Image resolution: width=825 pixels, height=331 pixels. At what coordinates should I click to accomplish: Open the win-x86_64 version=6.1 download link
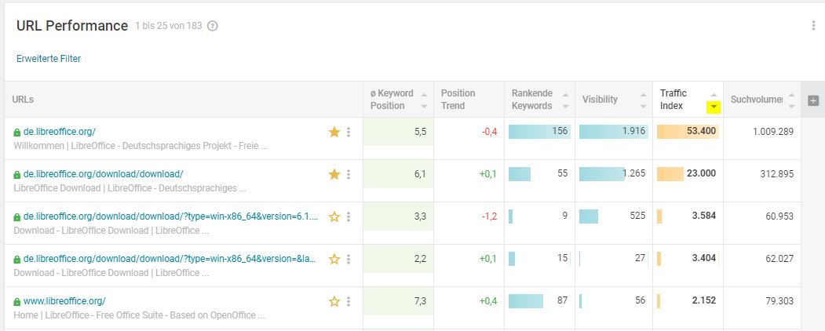(x=170, y=216)
